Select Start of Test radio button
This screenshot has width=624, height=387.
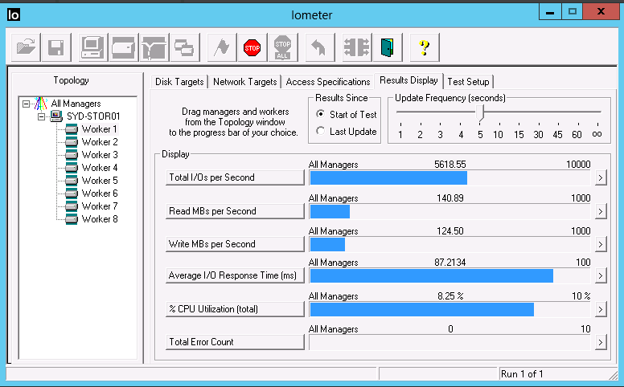(x=320, y=114)
